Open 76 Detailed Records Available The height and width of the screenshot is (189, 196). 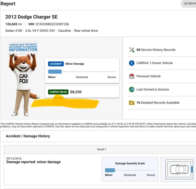click(158, 103)
